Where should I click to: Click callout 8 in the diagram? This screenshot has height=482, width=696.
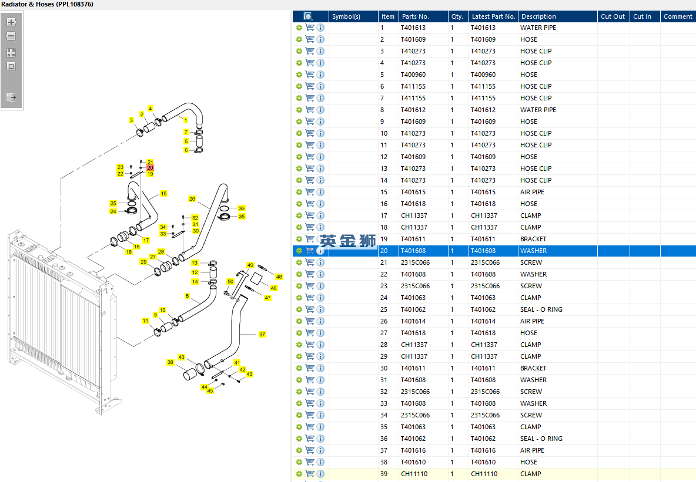pyautogui.click(x=188, y=296)
